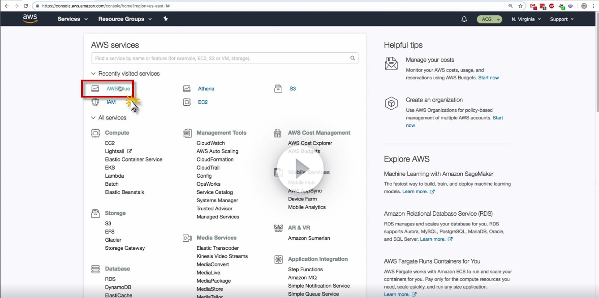Image resolution: width=599 pixels, height=298 pixels.
Task: Open Glacier under Storage
Action: (113, 240)
